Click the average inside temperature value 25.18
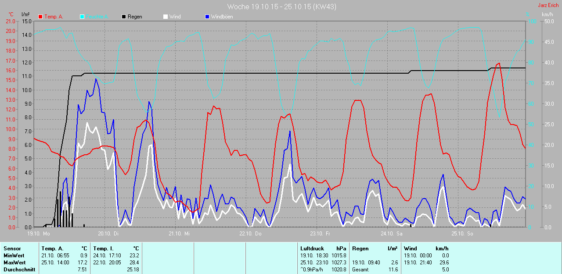562x274 pixels. tap(133, 270)
